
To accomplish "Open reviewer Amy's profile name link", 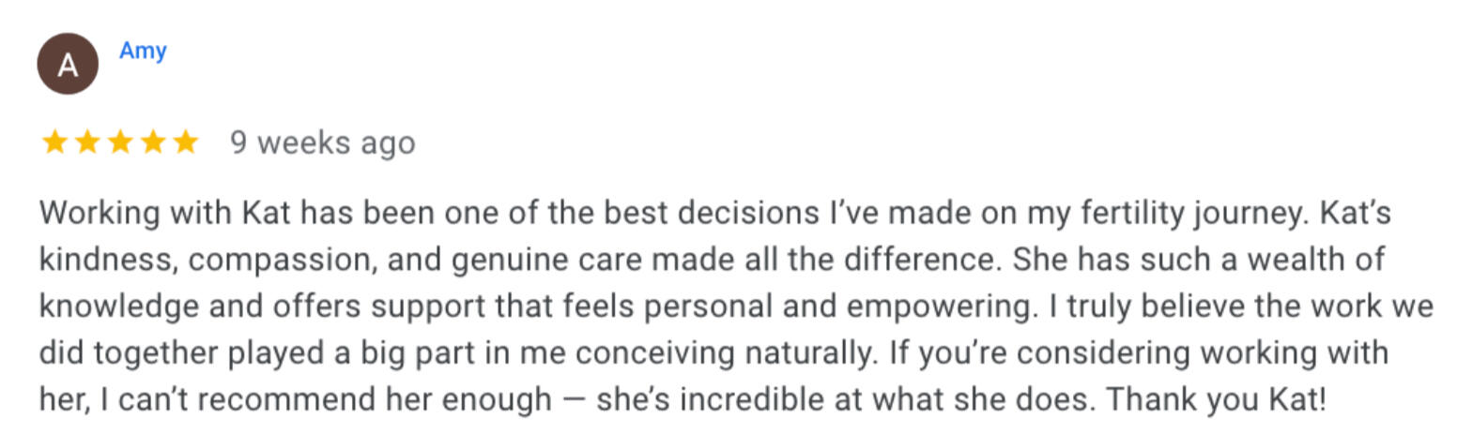I will click(x=143, y=51).
